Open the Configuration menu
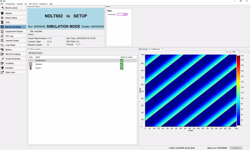Viewport: 250px width, 150px height. click(x=10, y=4)
